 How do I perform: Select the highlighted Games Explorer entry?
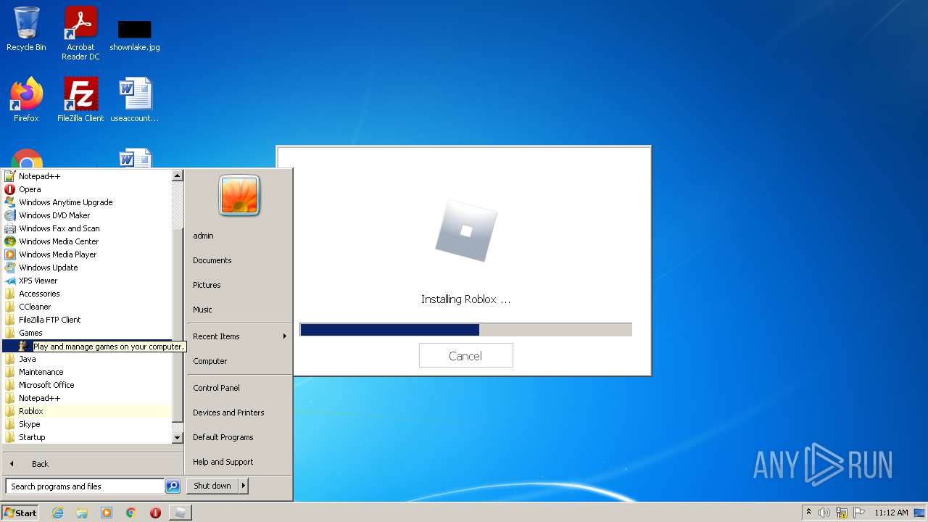[x=86, y=346]
